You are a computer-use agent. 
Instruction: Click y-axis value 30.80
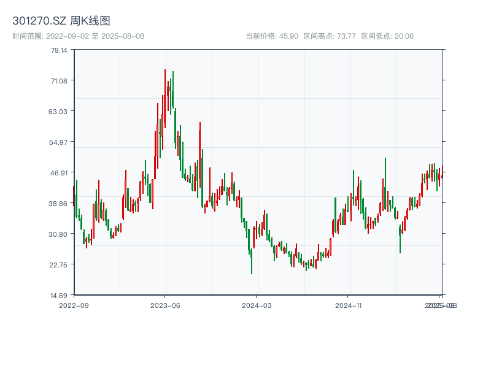click(58, 234)
